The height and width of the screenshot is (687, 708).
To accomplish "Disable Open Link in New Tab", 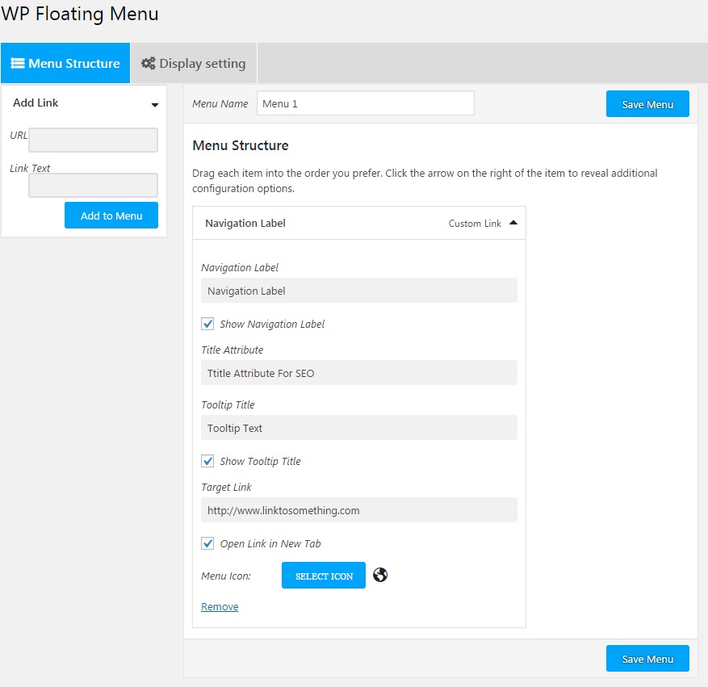I will click(x=208, y=543).
